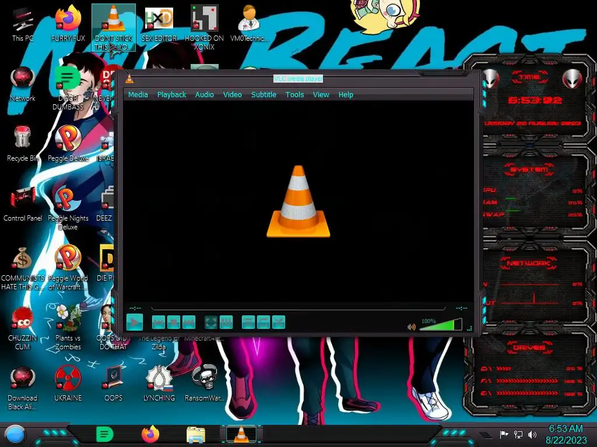
Task: Click the VLC seek progress bar
Action: point(298,308)
